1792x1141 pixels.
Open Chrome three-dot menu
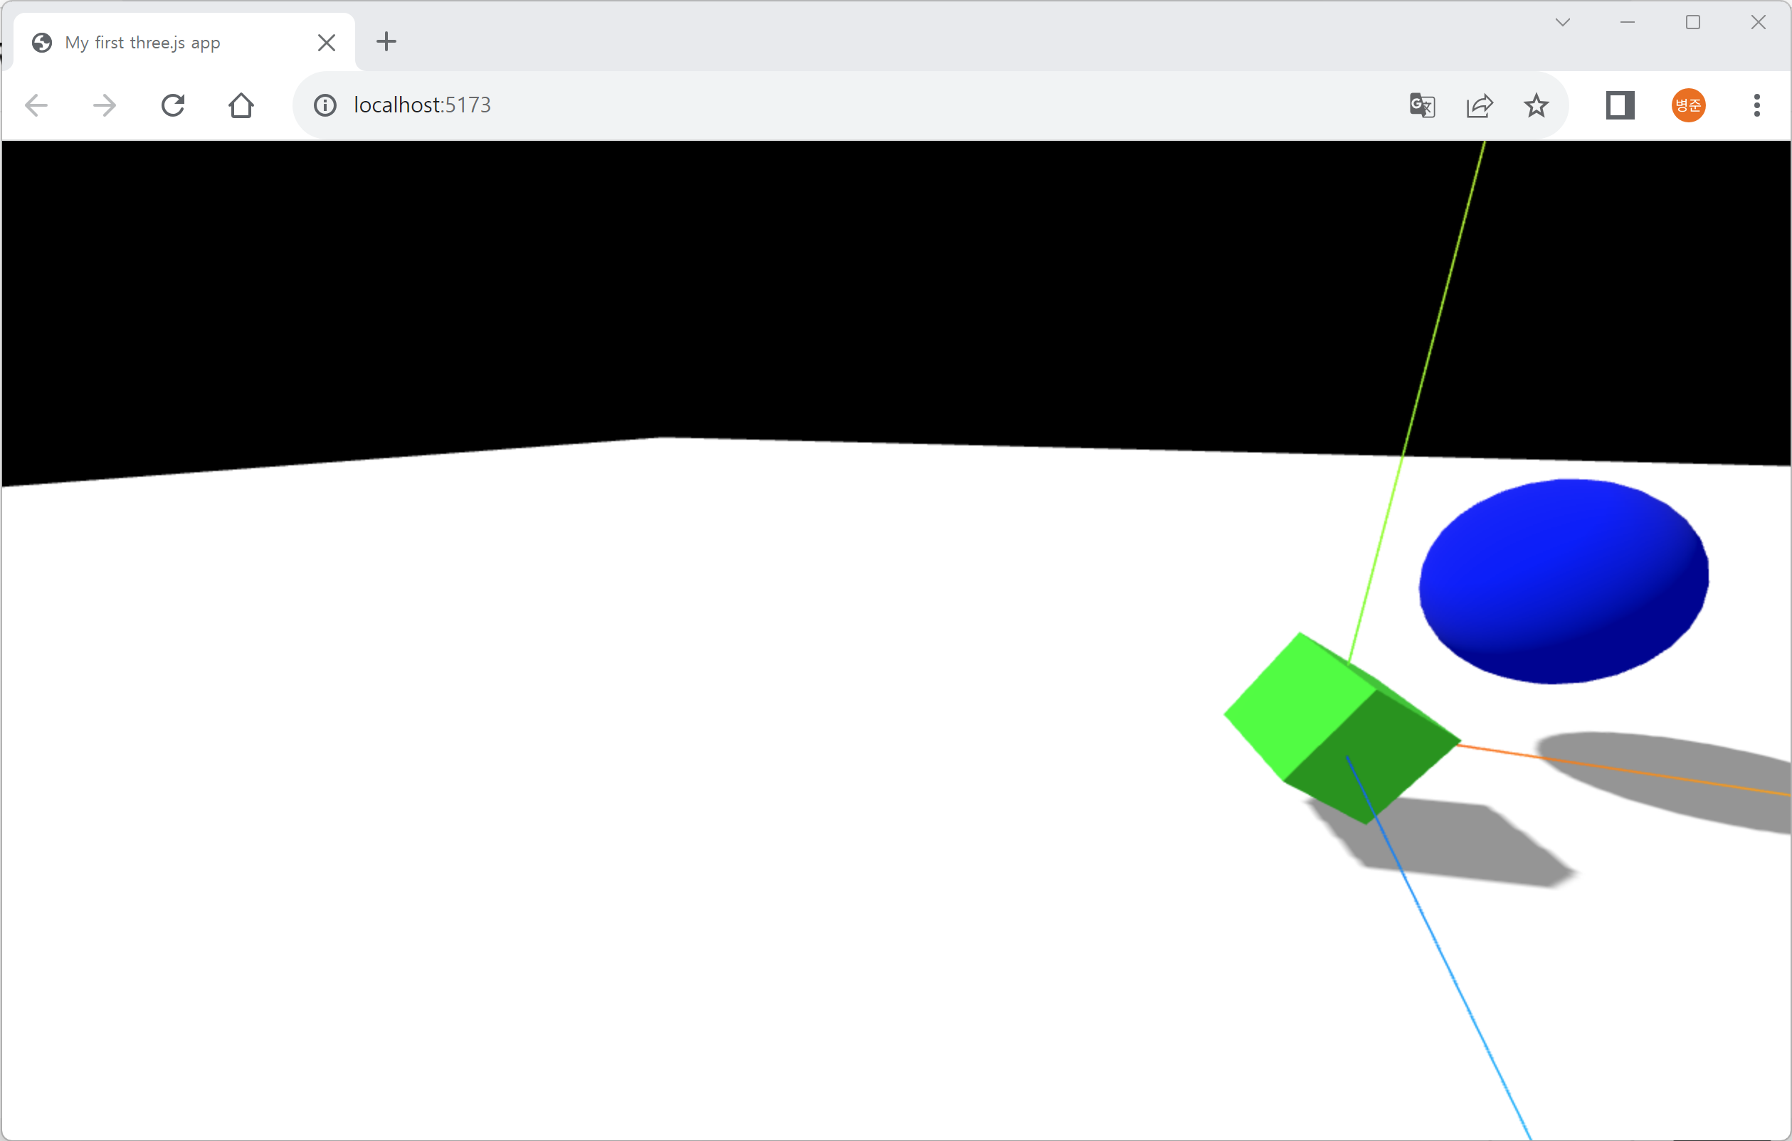[x=1757, y=105]
